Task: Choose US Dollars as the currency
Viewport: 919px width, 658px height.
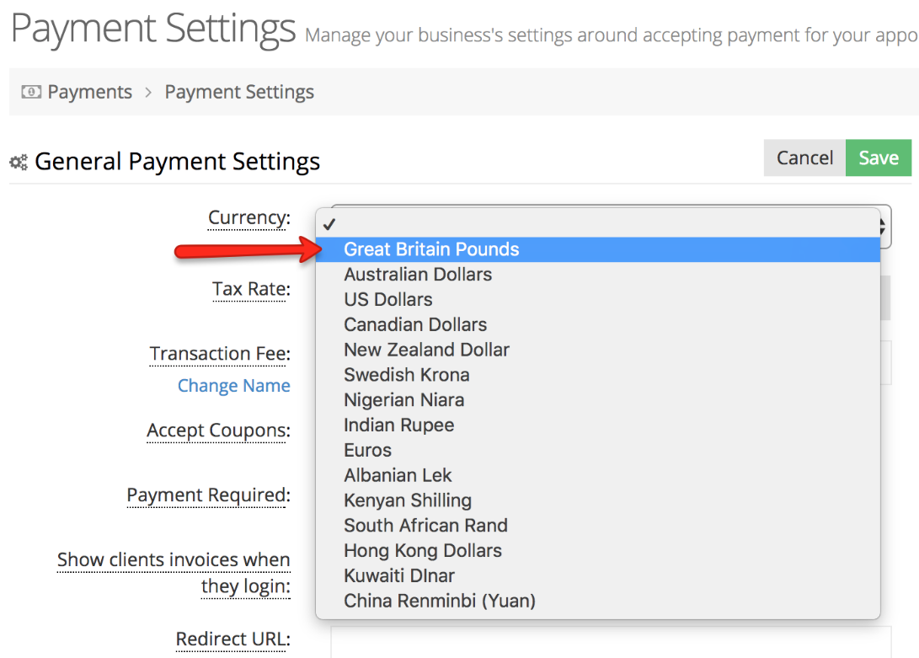Action: click(388, 299)
